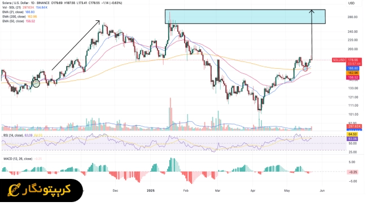
Task: Click the red SOLUSD price label
Action: pos(339,60)
